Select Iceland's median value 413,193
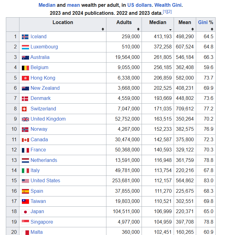Screen dimensions: 227x235 pyautogui.click(x=163, y=37)
